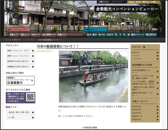This screenshot has height=130, width=168.
Task: Open recent article 倉敷市児島の朝市「三白市」!
Action: pos(142,94)
